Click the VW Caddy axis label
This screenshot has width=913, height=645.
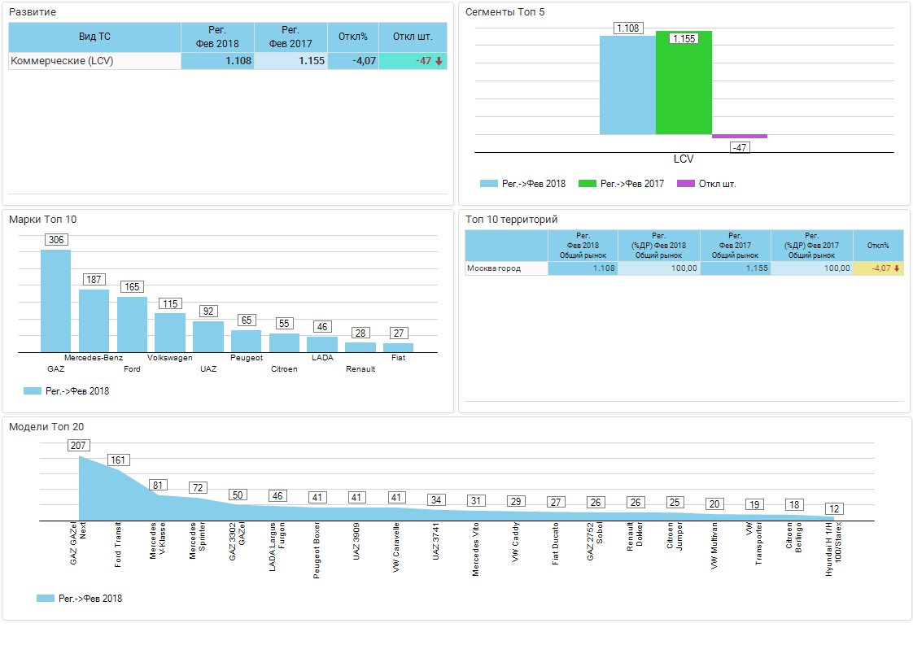point(515,543)
